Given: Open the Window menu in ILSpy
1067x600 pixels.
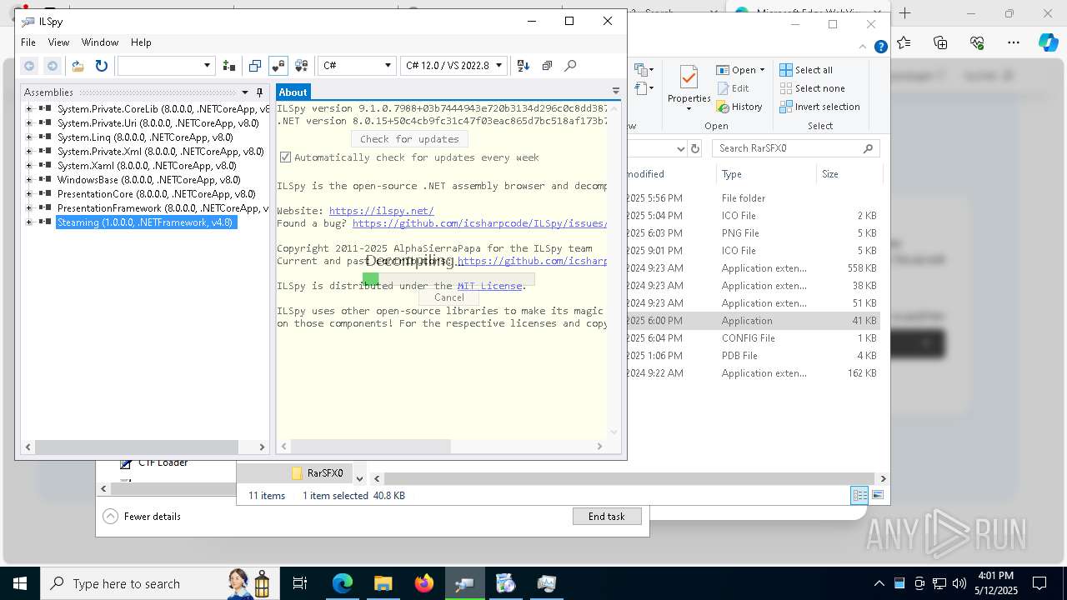Looking at the screenshot, I should 100,42.
